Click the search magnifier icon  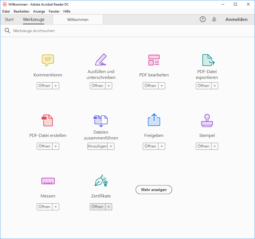(7, 31)
